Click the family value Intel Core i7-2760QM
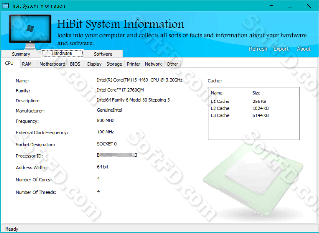The height and width of the screenshot is (233, 319). (x=120, y=90)
